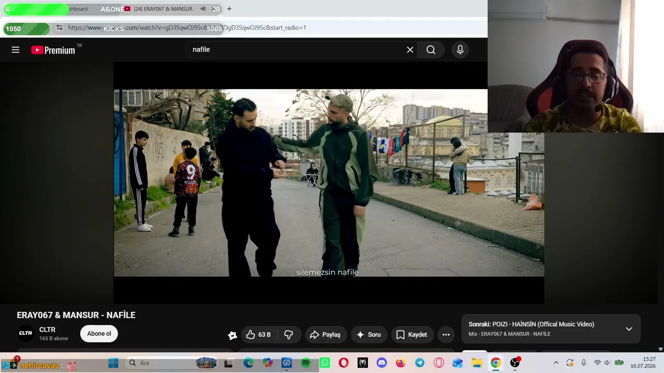
Task: Open the YouTube hamburger guide menu
Action: [x=16, y=50]
